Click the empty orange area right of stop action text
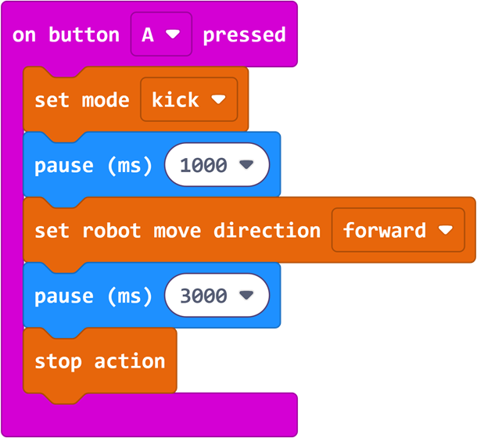This screenshot has width=477, height=438. (x=171, y=361)
